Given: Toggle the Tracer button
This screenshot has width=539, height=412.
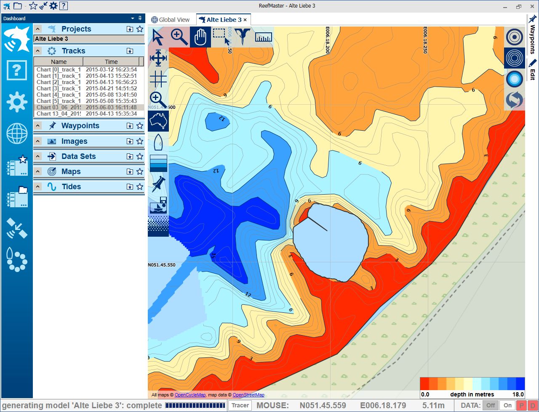Looking at the screenshot, I should click(x=240, y=405).
